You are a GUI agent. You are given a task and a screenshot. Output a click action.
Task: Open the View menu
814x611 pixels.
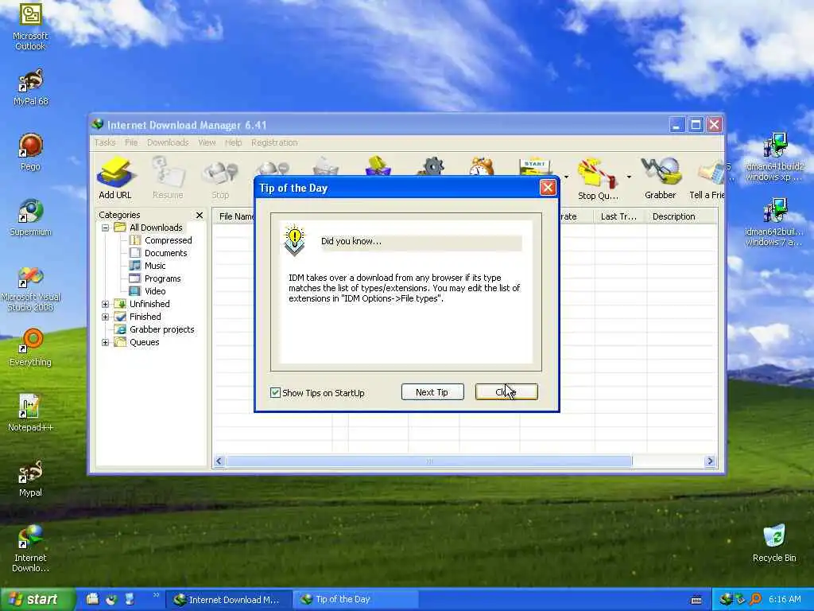tap(207, 142)
